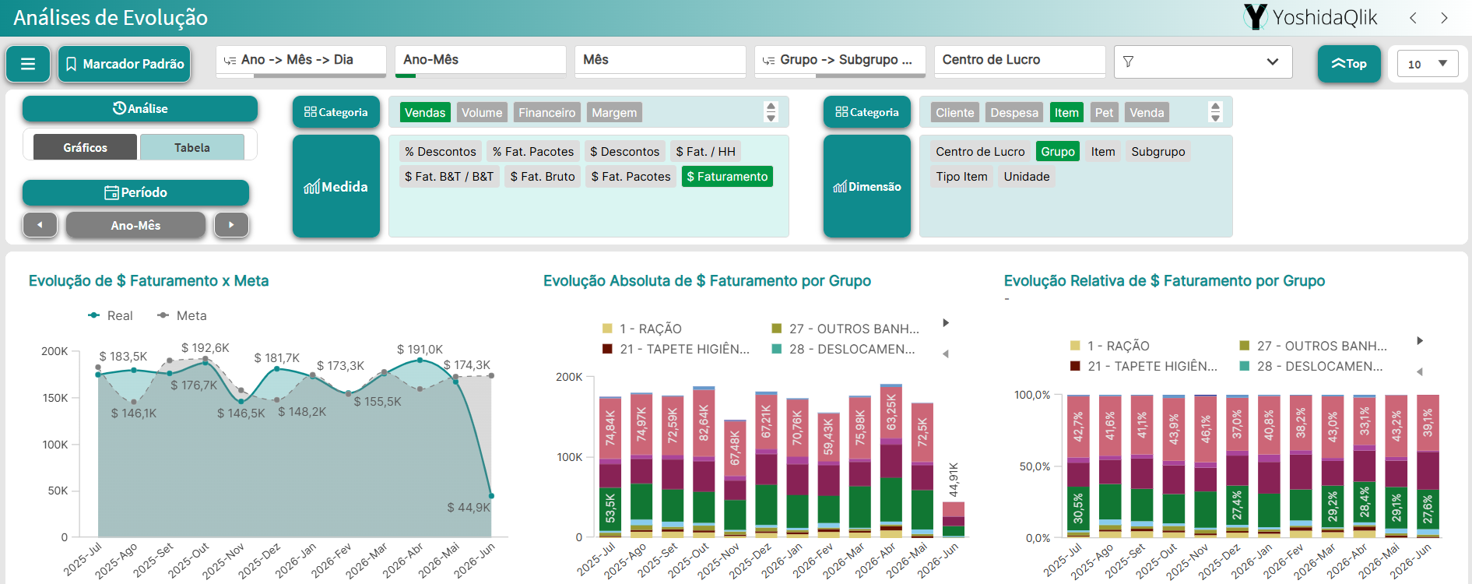
Task: Click the next period arrow button
Action: point(231,225)
